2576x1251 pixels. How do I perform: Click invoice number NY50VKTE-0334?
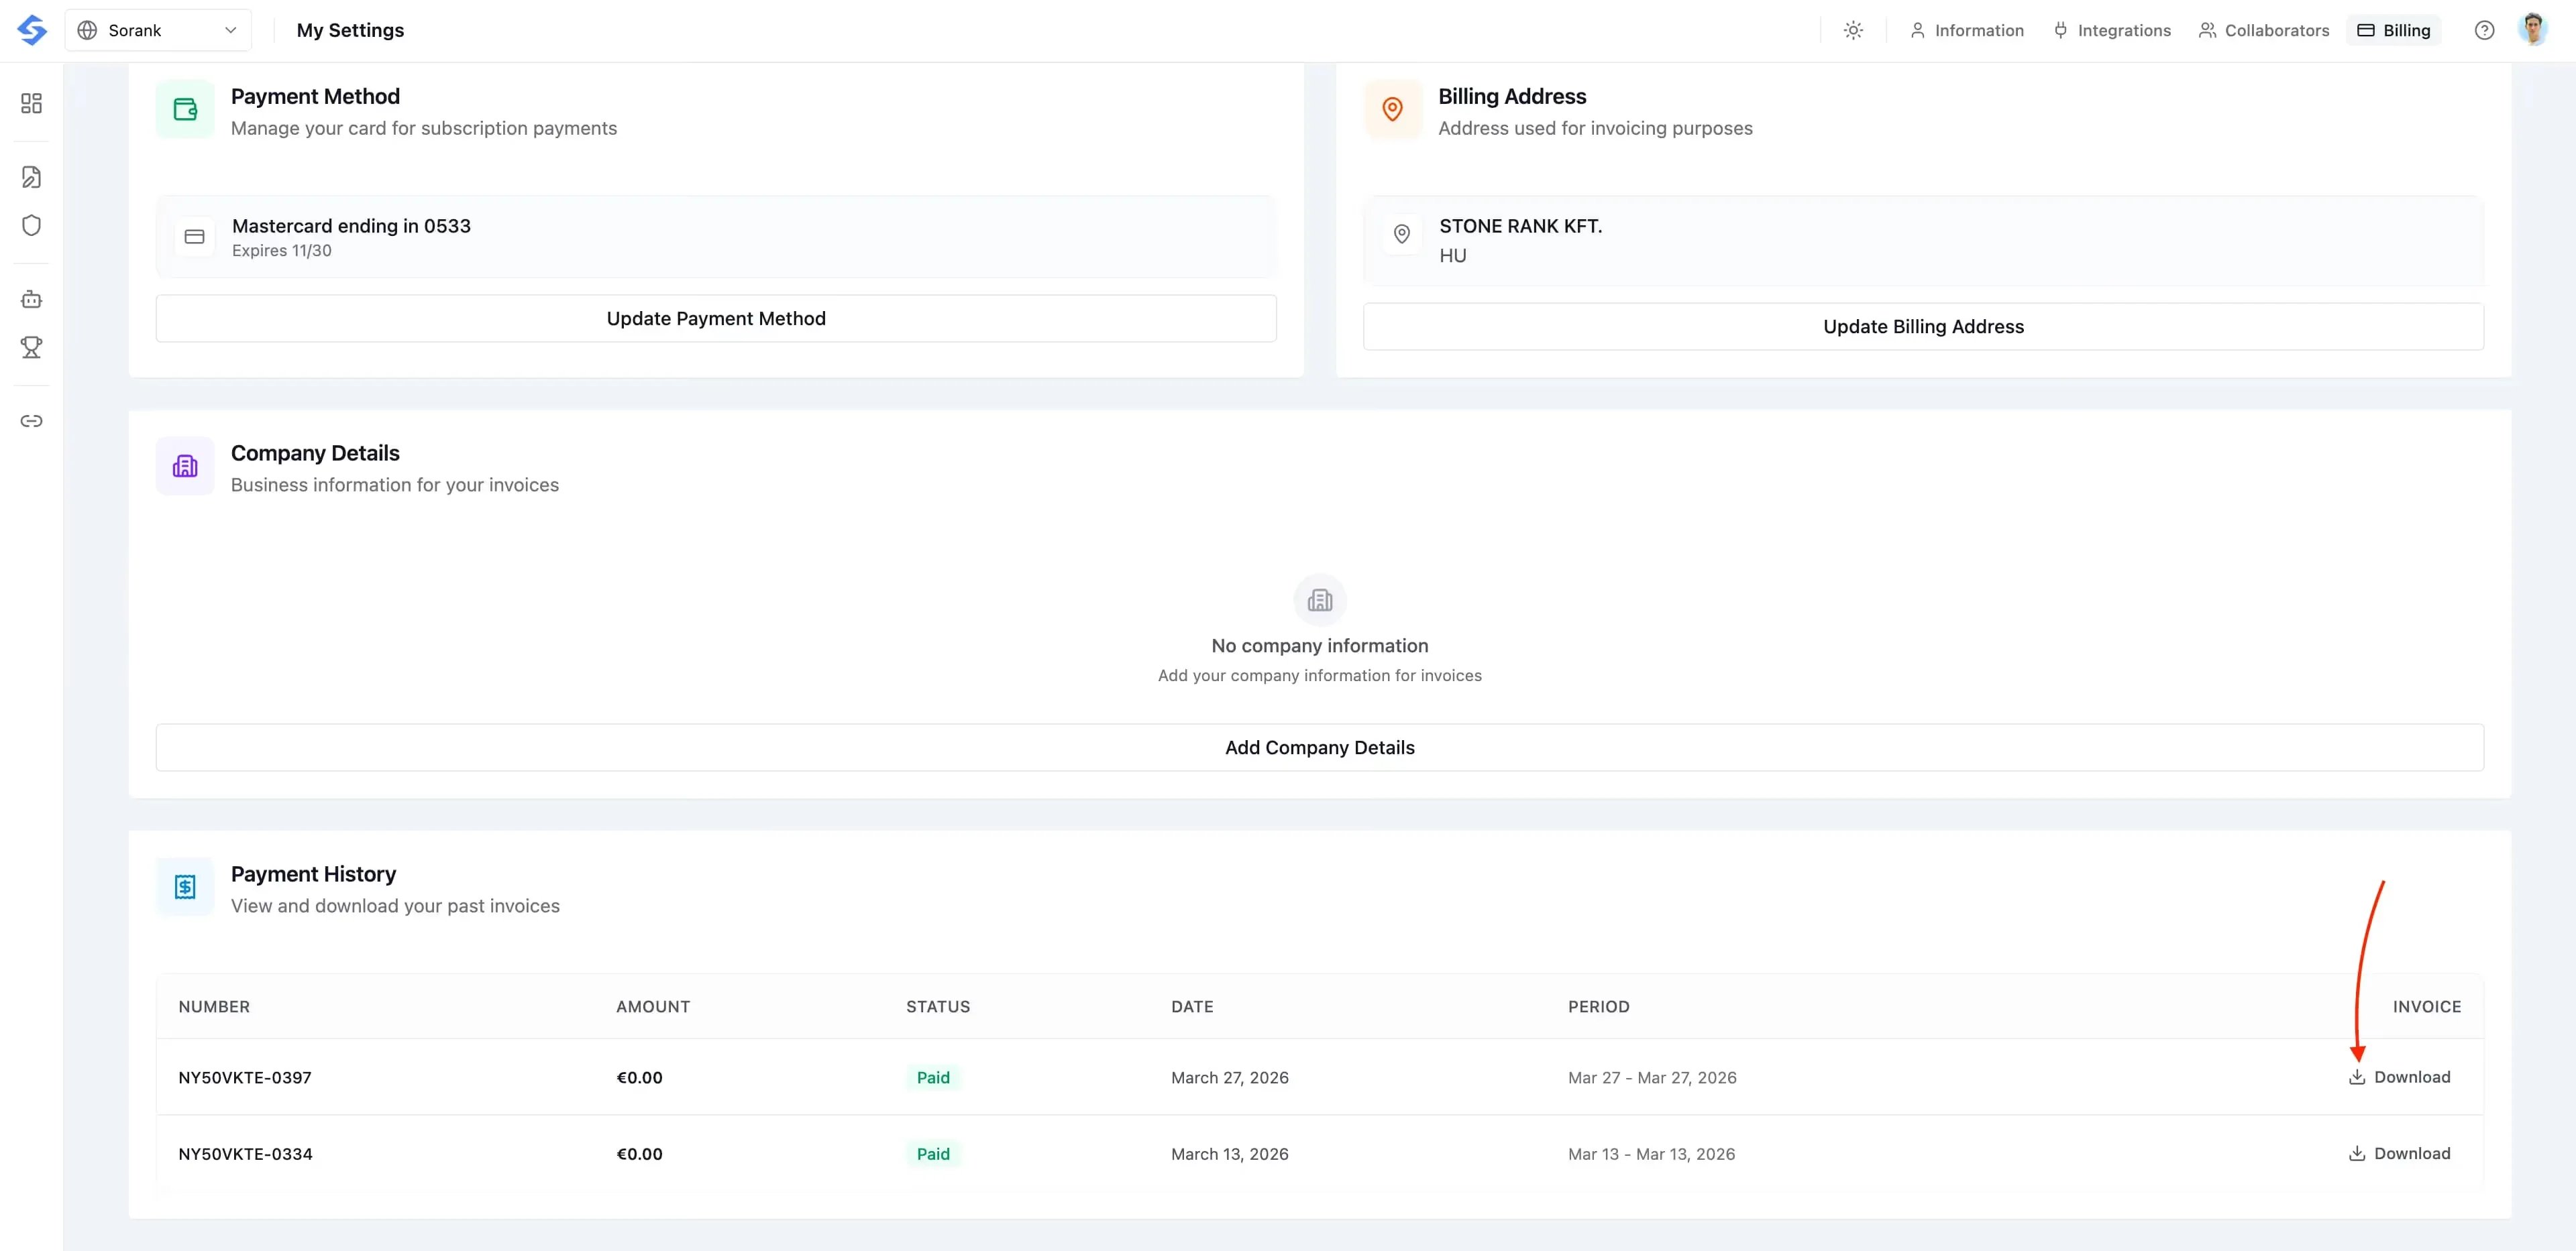pos(245,1153)
